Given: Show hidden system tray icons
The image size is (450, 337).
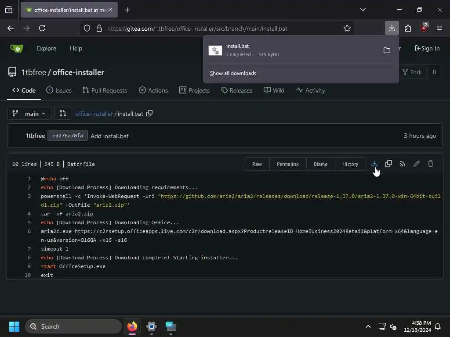Looking at the screenshot, I should 368,326.
